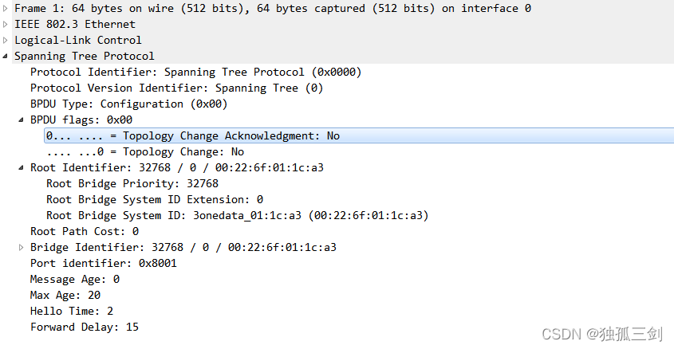This screenshot has width=674, height=349.
Task: Select the Max Age: 20 row
Action: [x=65, y=295]
